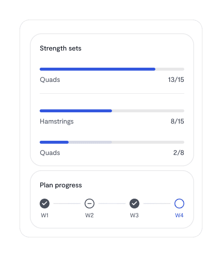Select the W4 current week circle

pos(179,204)
